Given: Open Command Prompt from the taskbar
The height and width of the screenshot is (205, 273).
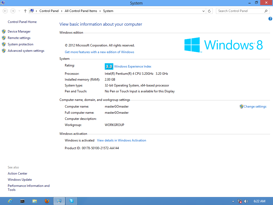Looking at the screenshot, I should [x=22, y=201].
